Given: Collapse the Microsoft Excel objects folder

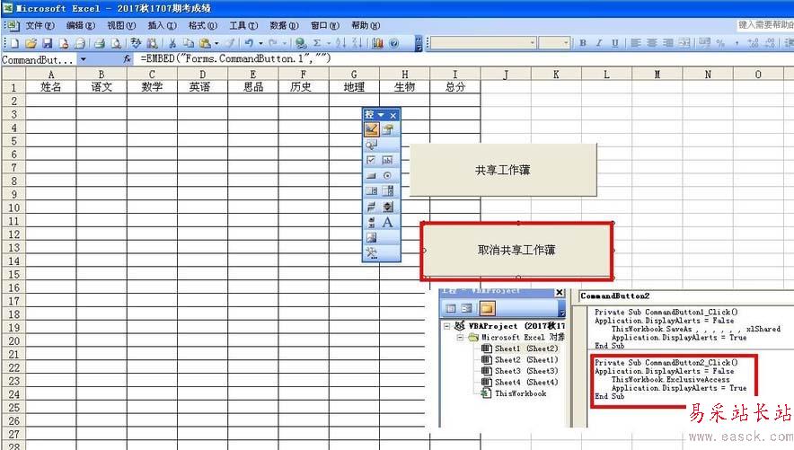Looking at the screenshot, I should [x=460, y=337].
